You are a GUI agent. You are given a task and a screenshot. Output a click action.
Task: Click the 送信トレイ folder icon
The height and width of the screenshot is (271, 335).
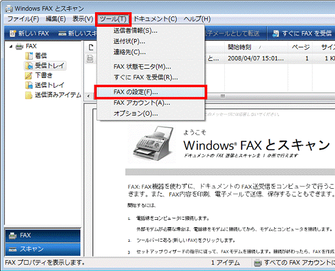pyautogui.click(x=29, y=85)
